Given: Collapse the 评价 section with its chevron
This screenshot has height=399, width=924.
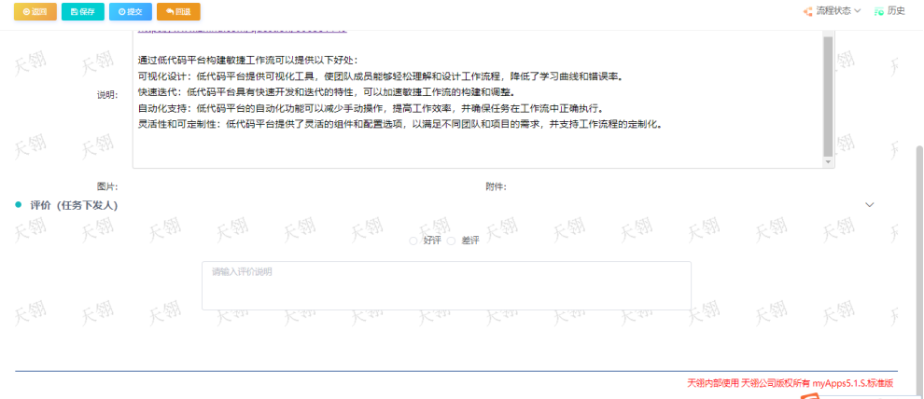Looking at the screenshot, I should coord(870,204).
